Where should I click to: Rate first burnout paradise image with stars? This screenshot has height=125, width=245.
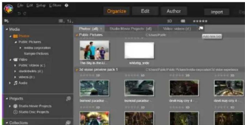pyautogui.click(x=86, y=75)
